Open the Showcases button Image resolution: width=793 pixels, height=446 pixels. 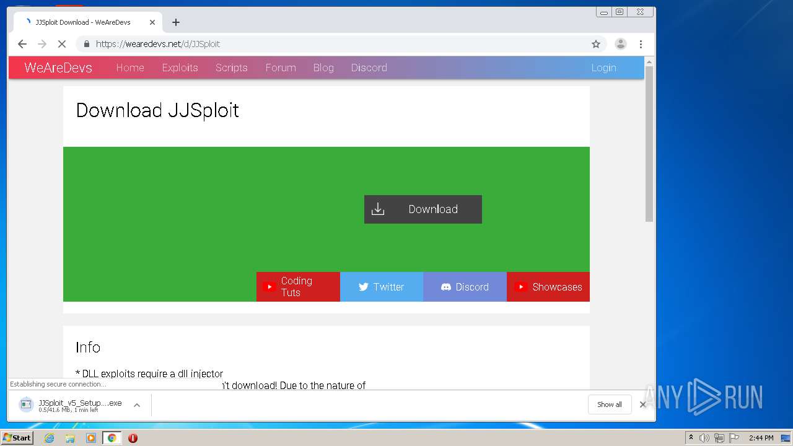(548, 287)
